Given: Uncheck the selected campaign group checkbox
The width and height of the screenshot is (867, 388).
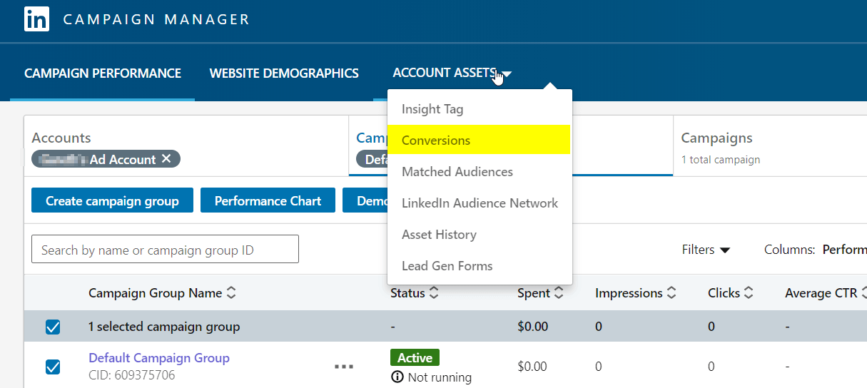Looking at the screenshot, I should pyautogui.click(x=53, y=327).
